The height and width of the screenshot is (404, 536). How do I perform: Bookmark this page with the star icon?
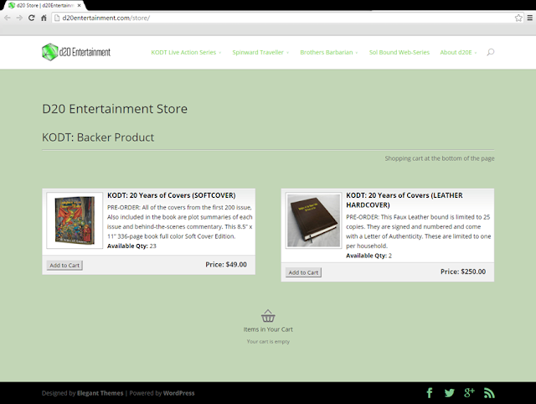[518, 18]
